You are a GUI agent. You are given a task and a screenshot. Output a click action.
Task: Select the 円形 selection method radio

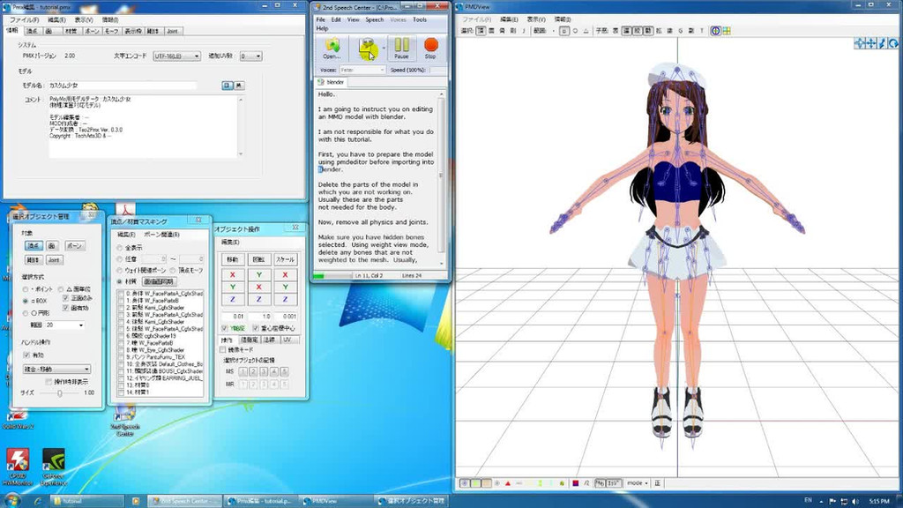(x=26, y=313)
